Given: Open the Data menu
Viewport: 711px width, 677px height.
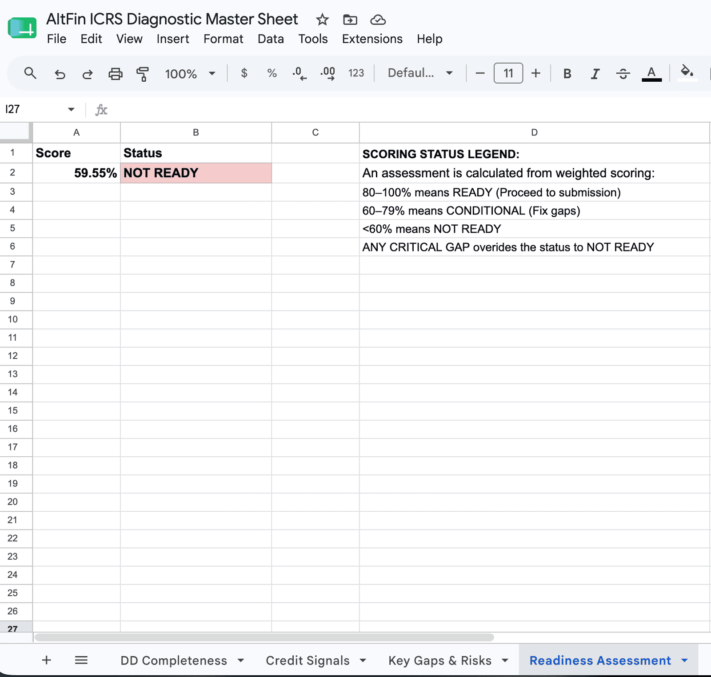Looking at the screenshot, I should click(271, 39).
